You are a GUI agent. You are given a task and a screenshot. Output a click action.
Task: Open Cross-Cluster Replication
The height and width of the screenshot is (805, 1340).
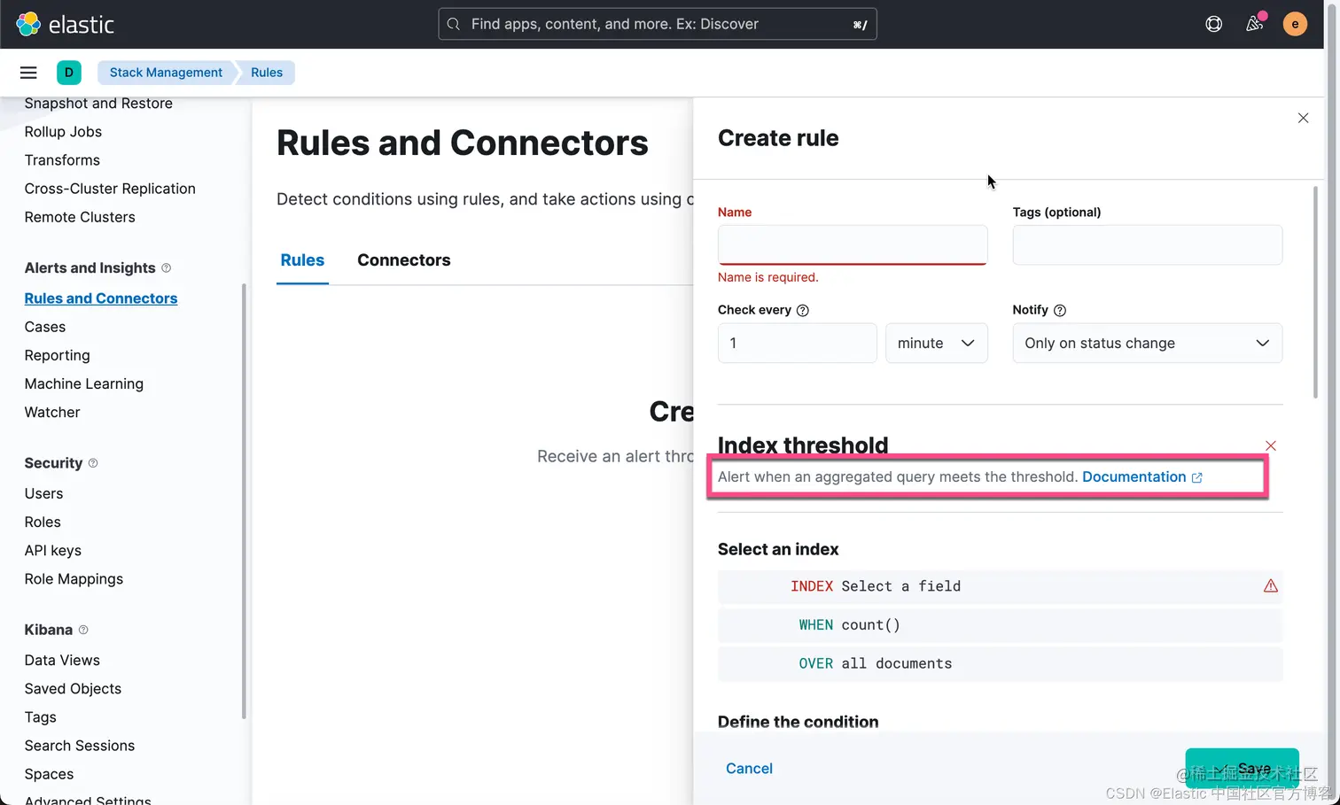[x=110, y=189]
